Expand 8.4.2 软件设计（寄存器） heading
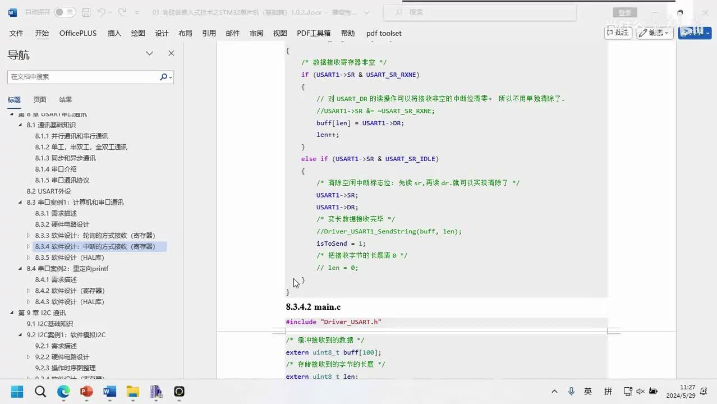 (x=29, y=291)
